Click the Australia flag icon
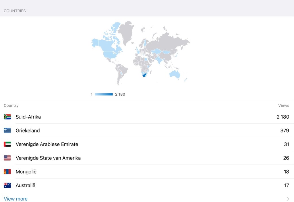Viewport: 294px width, 202px height. [x=7, y=185]
